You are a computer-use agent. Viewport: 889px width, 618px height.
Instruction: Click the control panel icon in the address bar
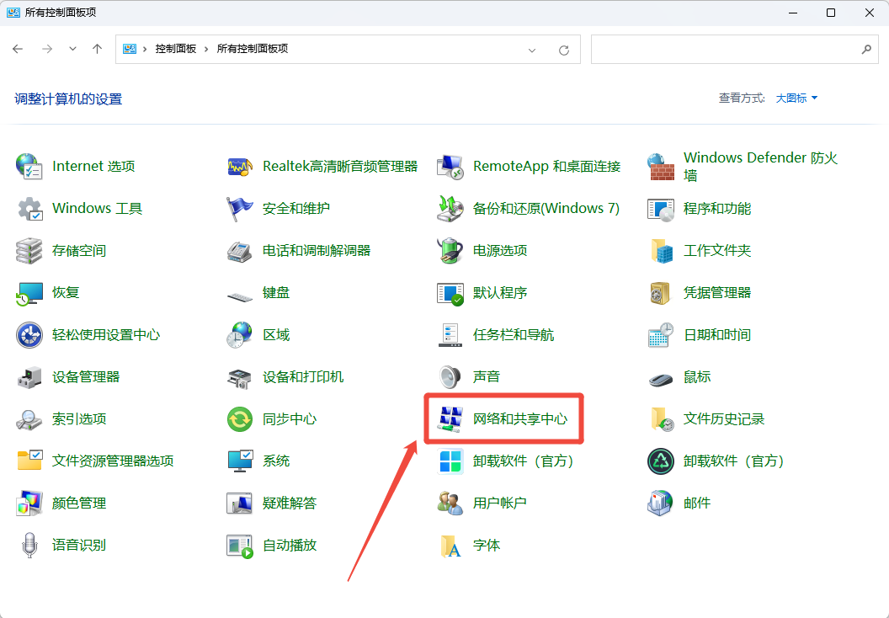point(130,50)
